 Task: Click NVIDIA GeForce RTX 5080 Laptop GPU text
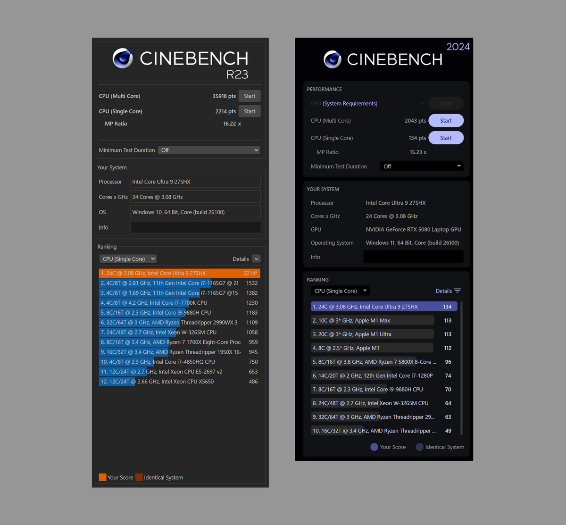pyautogui.click(x=414, y=230)
